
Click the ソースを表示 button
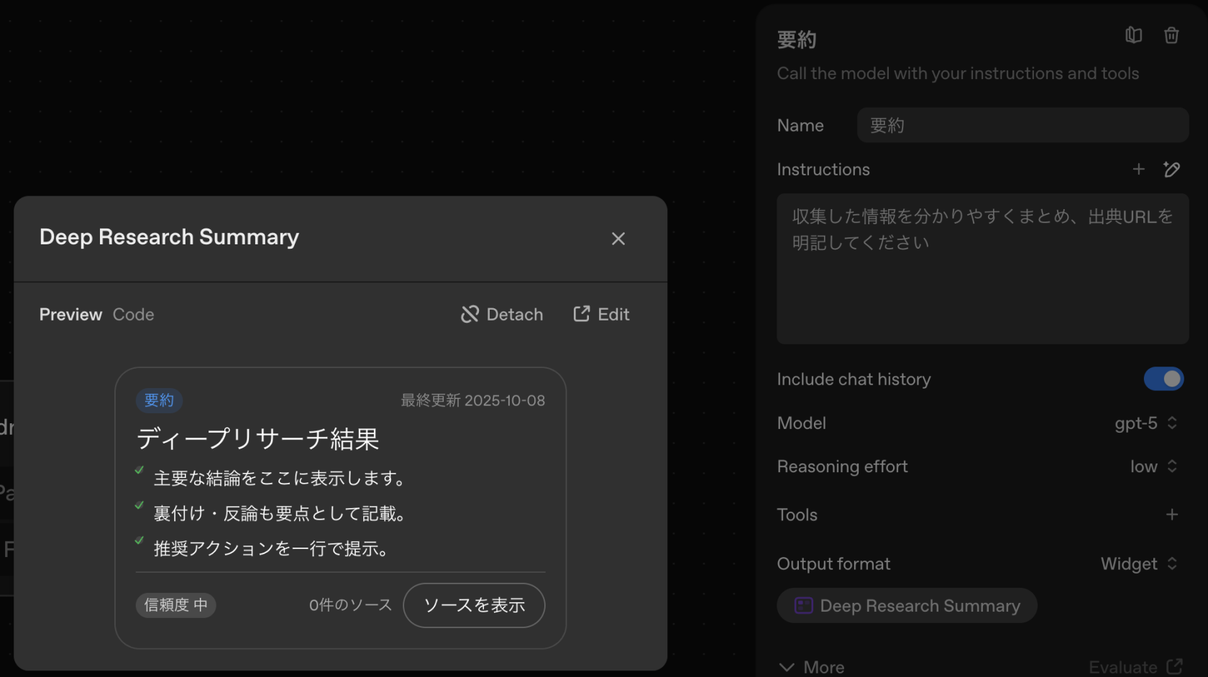(x=474, y=605)
